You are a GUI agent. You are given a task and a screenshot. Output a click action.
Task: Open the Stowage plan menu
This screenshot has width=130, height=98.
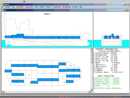coord(67,7)
